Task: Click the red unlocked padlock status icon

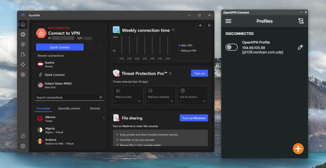Action: tap(41, 33)
